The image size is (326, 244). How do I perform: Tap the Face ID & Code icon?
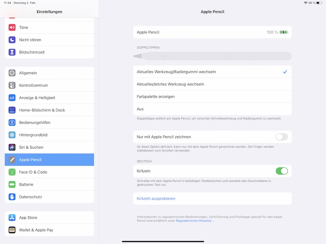tap(12, 172)
